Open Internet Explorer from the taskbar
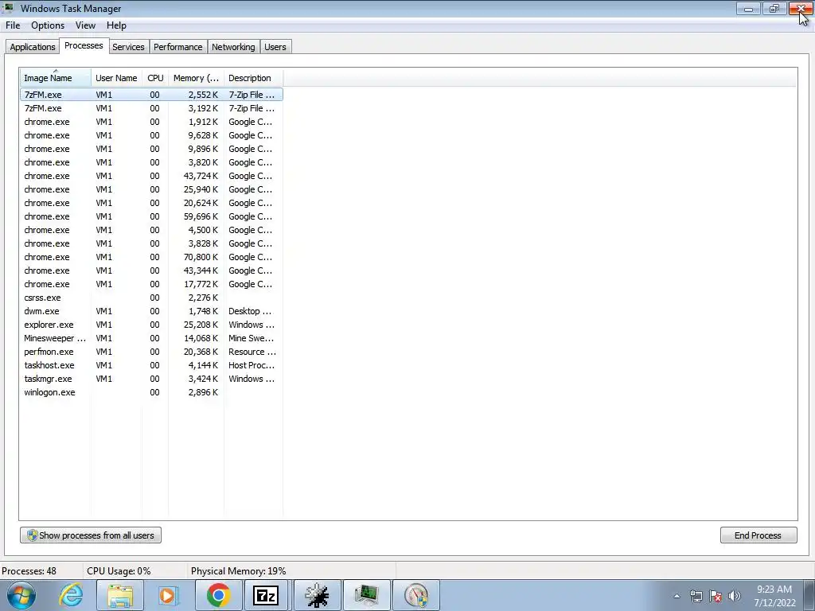The width and height of the screenshot is (815, 611). tap(71, 595)
